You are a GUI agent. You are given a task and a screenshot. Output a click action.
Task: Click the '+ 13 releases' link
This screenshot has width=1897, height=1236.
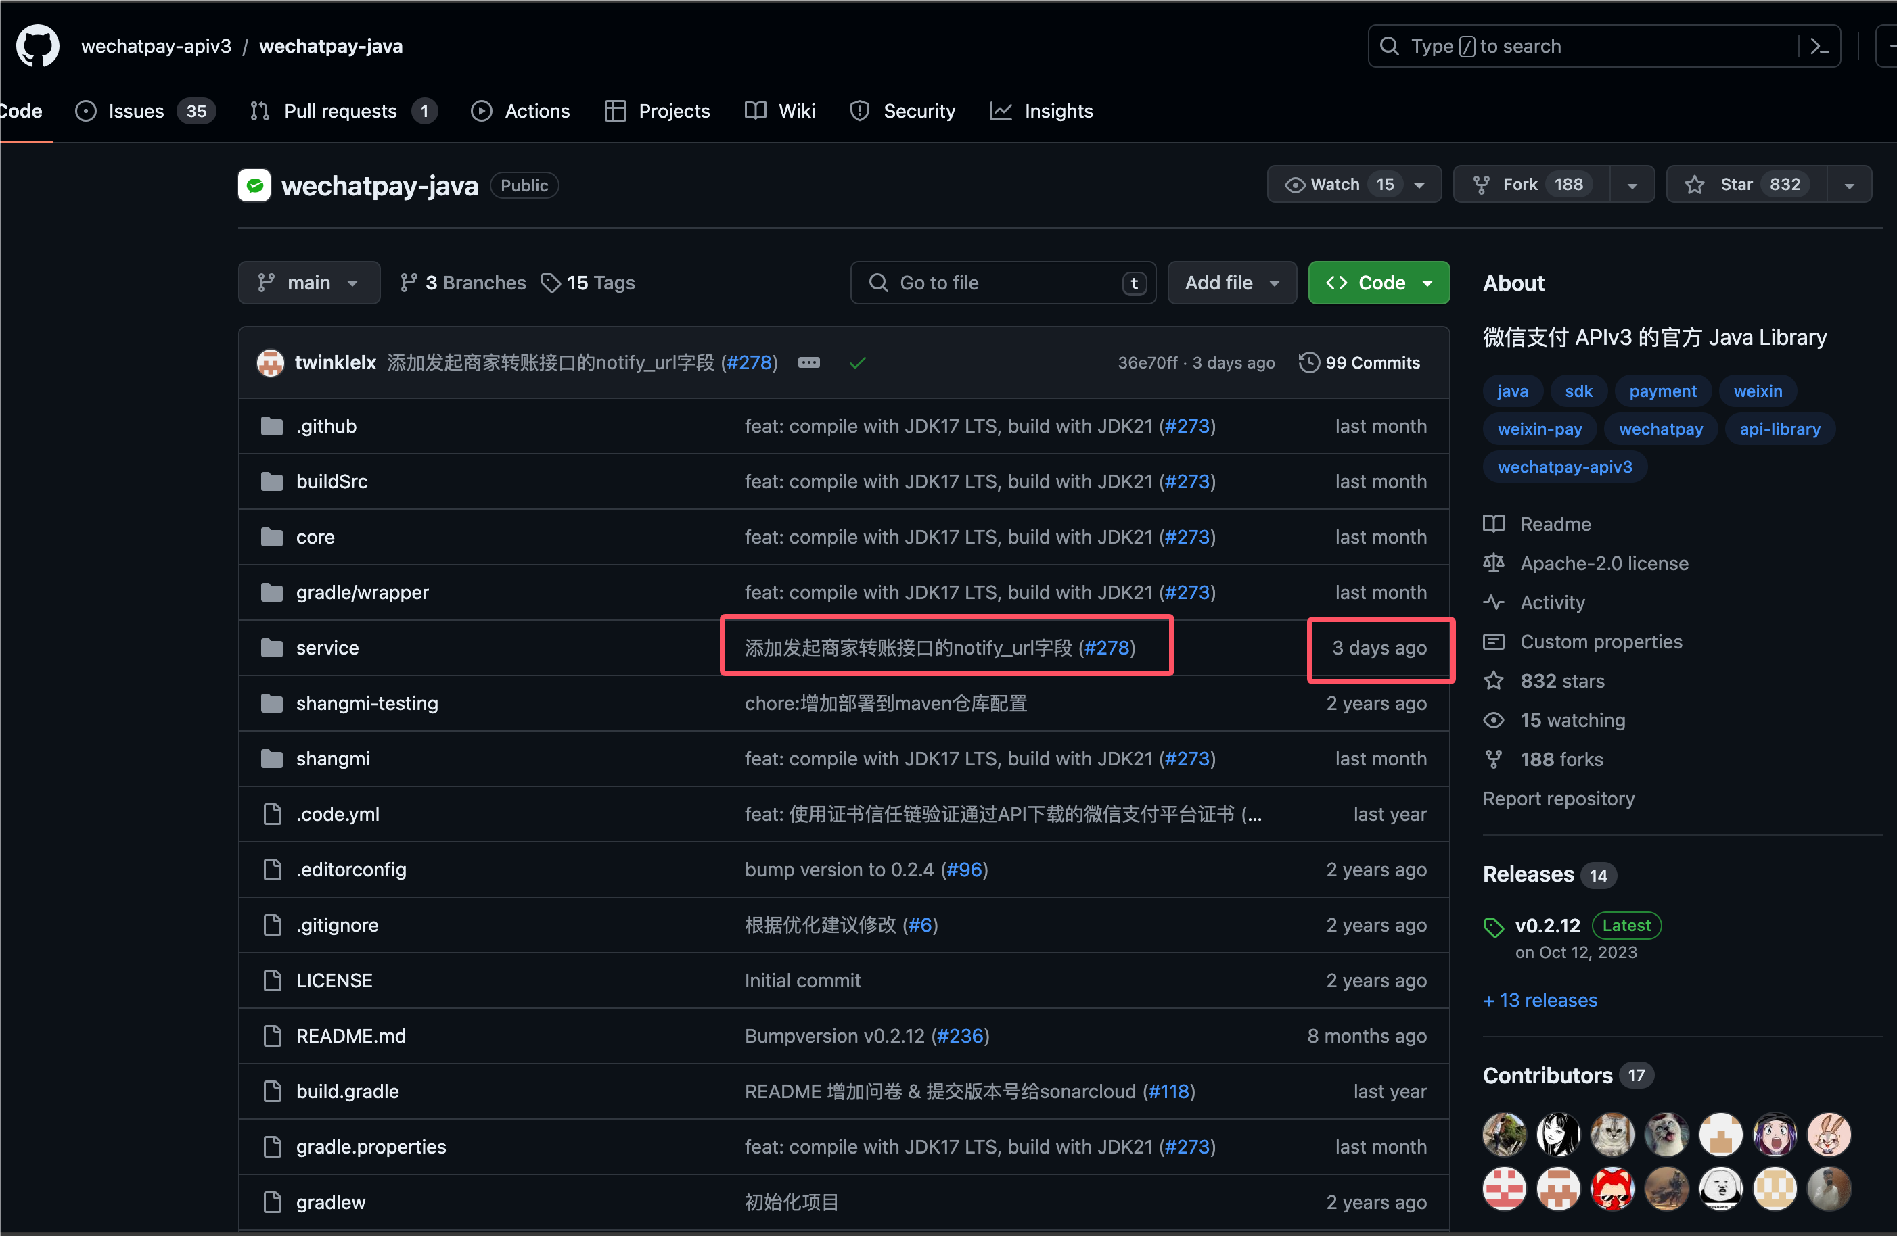coord(1540,1000)
